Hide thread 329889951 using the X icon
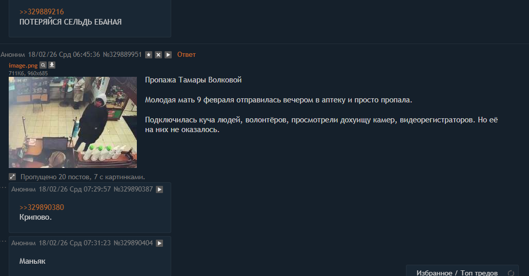Image resolution: width=529 pixels, height=276 pixels. (158, 55)
